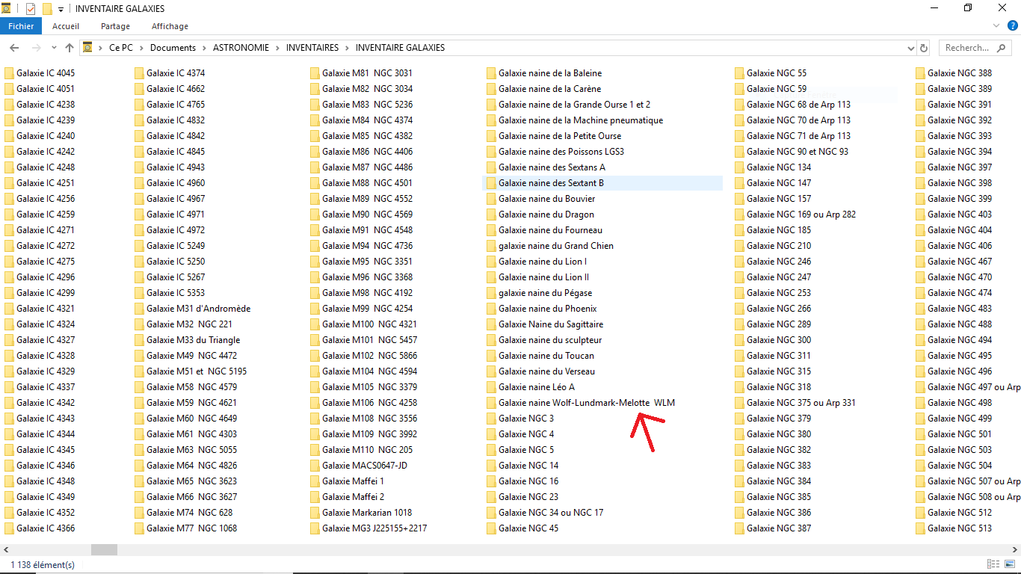This screenshot has width=1021, height=574.
Task: Click the folder icon of Galaxie naine Léo A
Action: point(491,387)
